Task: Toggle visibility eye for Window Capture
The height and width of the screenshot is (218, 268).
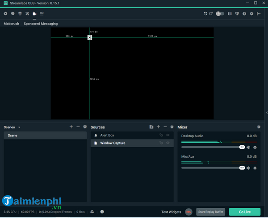Action: coord(168,143)
